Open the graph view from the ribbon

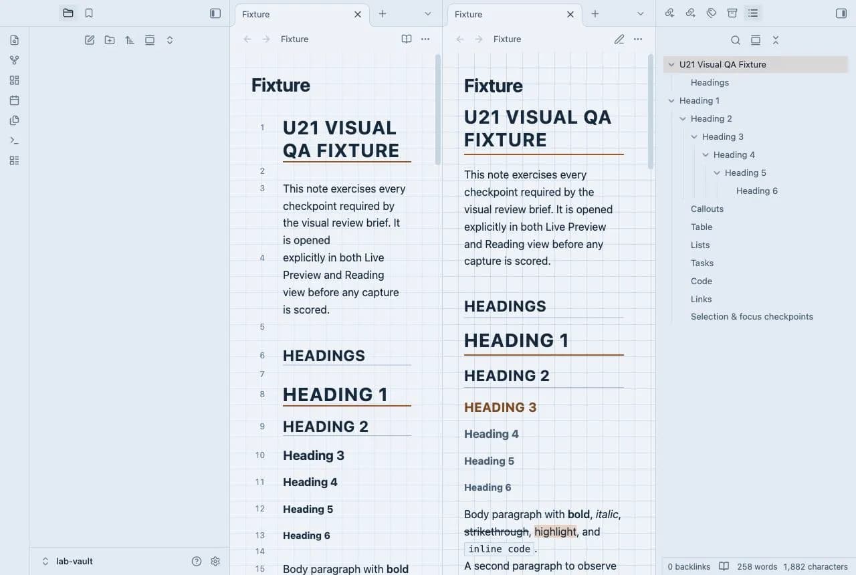(x=15, y=60)
